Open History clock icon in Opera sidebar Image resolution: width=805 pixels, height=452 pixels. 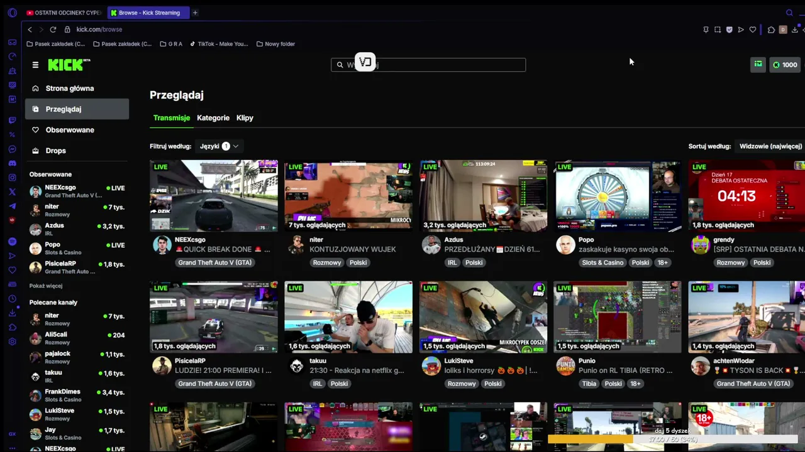[x=12, y=299]
